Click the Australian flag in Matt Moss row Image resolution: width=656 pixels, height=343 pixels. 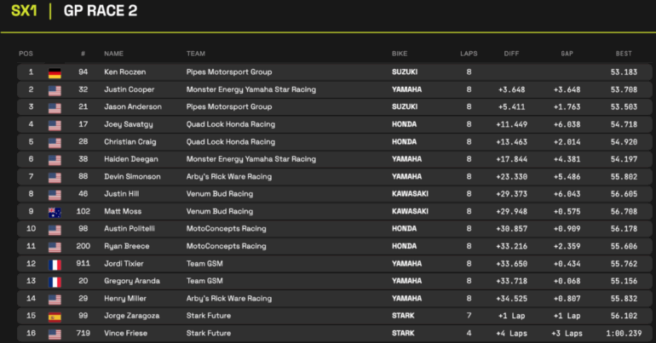point(55,211)
